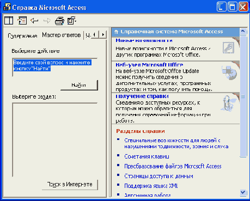Open the Получение справки link
Screen dimensions: 250x201
(x=142, y=96)
